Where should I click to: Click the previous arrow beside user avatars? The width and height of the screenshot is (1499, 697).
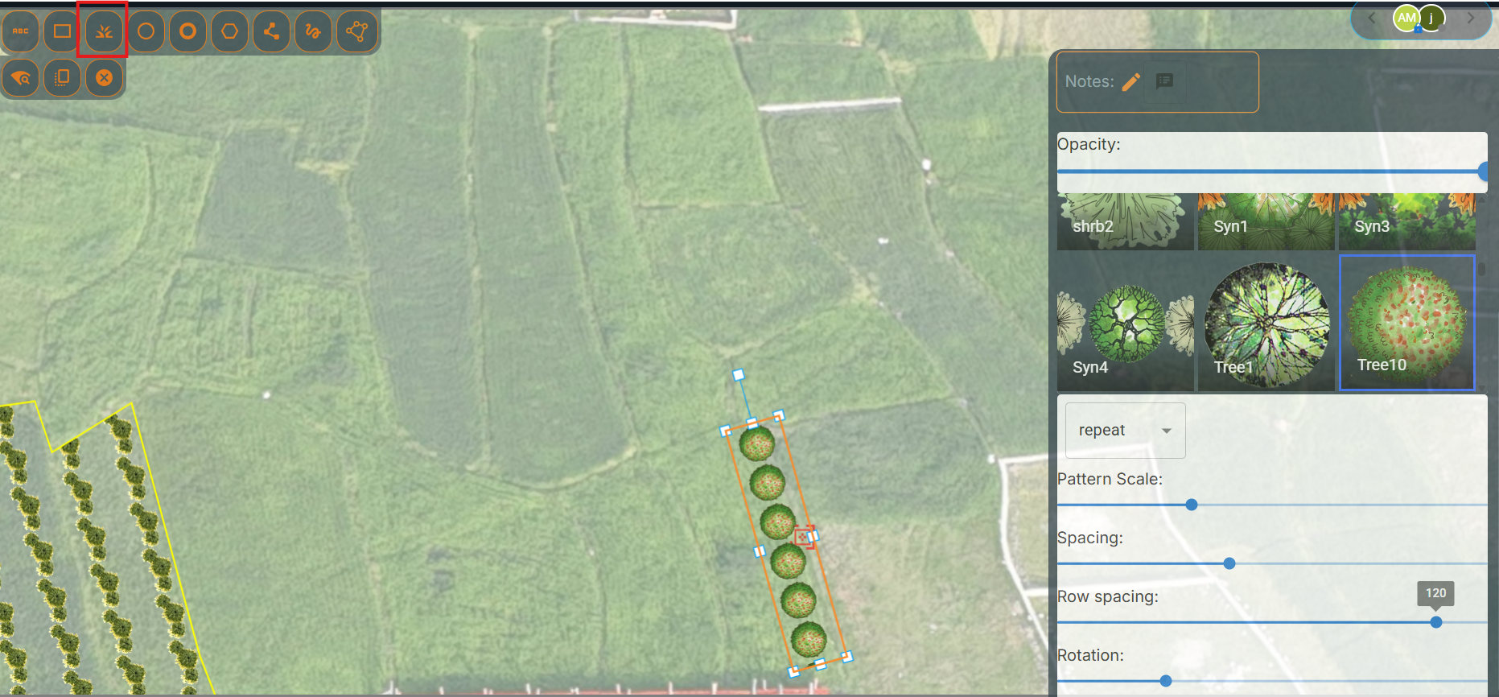(1372, 18)
